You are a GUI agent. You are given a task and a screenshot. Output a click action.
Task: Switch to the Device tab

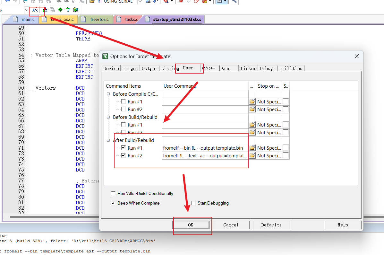[111, 68]
